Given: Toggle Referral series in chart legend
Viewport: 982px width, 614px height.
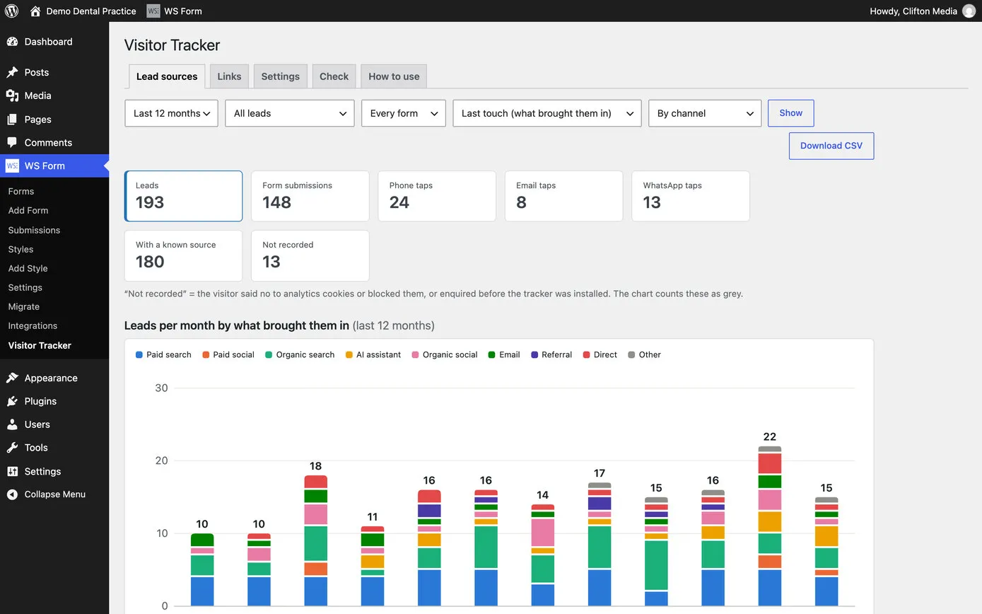Looking at the screenshot, I should click(x=551, y=354).
